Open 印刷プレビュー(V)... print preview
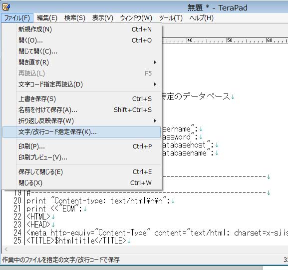Image resolution: width=288 pixels, height=270 pixels. [81, 157]
